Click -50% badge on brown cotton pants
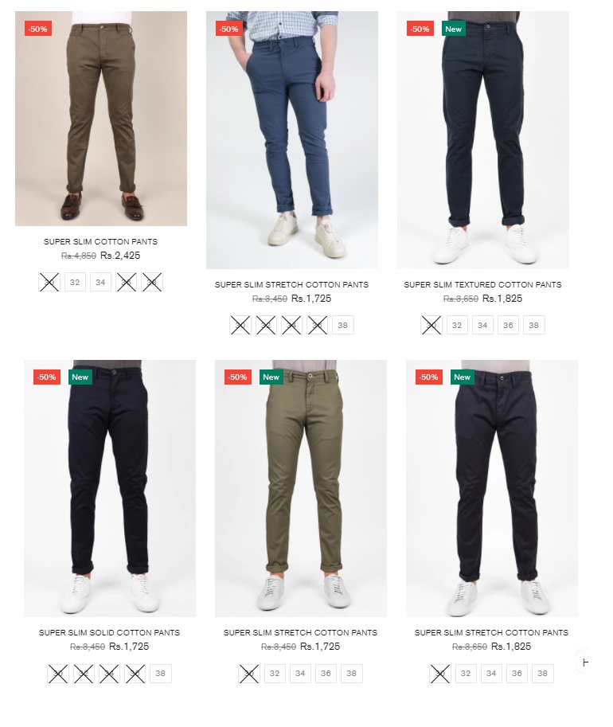Screen dimensions: 613x727 coord(37,29)
